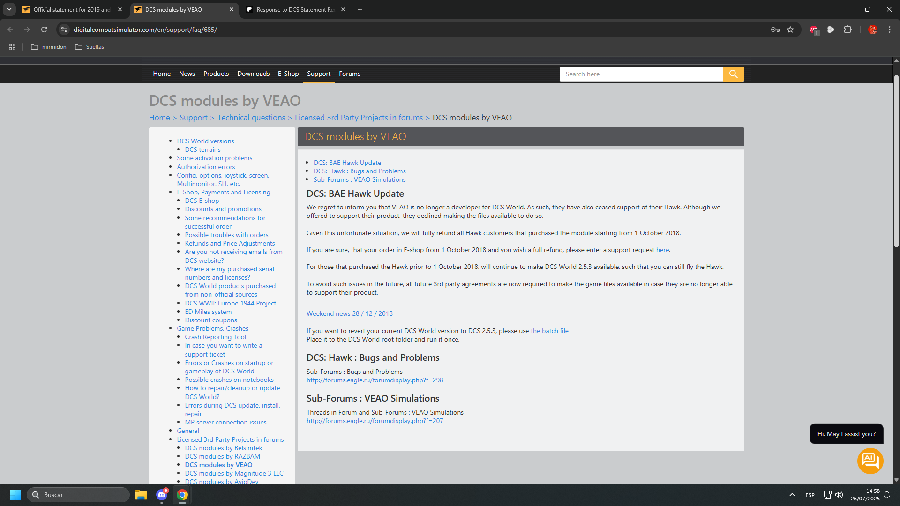Open Discount coupons sidebar link

point(211,320)
